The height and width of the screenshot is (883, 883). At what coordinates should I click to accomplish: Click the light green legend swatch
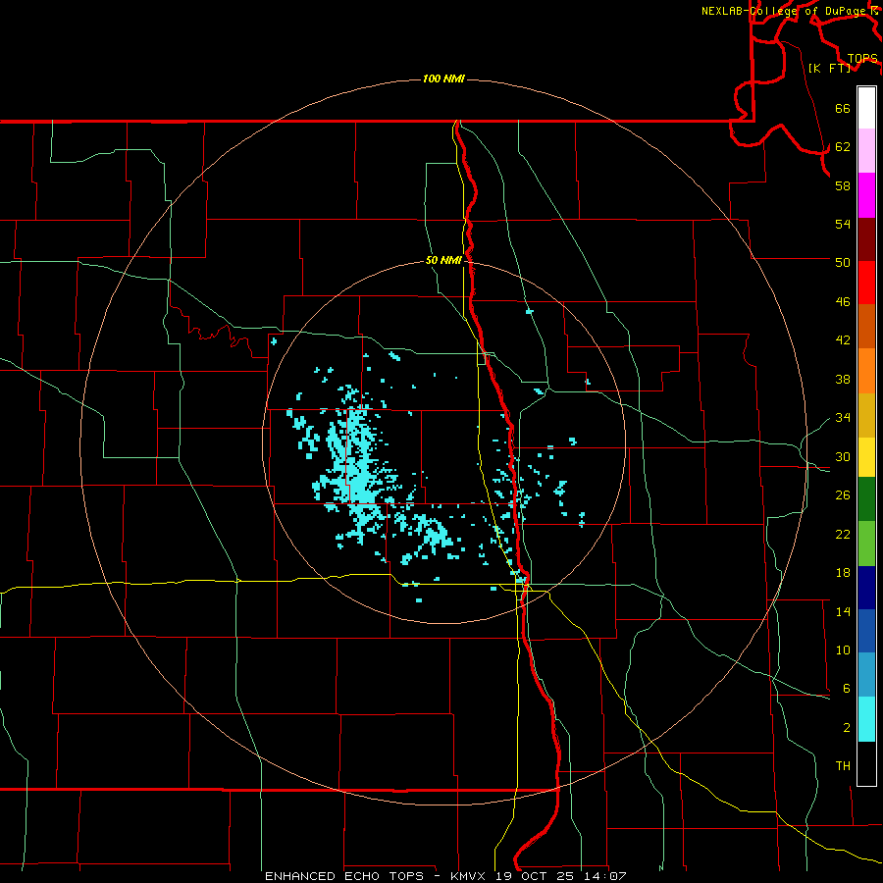[866, 544]
